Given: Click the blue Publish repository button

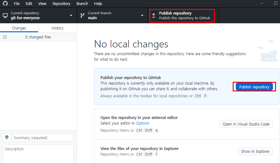Looking at the screenshot, I should point(254,87).
